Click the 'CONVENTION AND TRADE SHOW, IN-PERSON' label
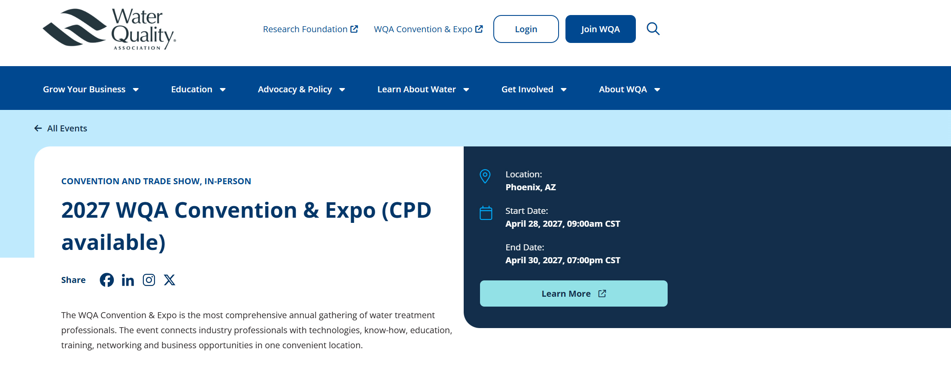Image resolution: width=951 pixels, height=365 pixels. (156, 181)
